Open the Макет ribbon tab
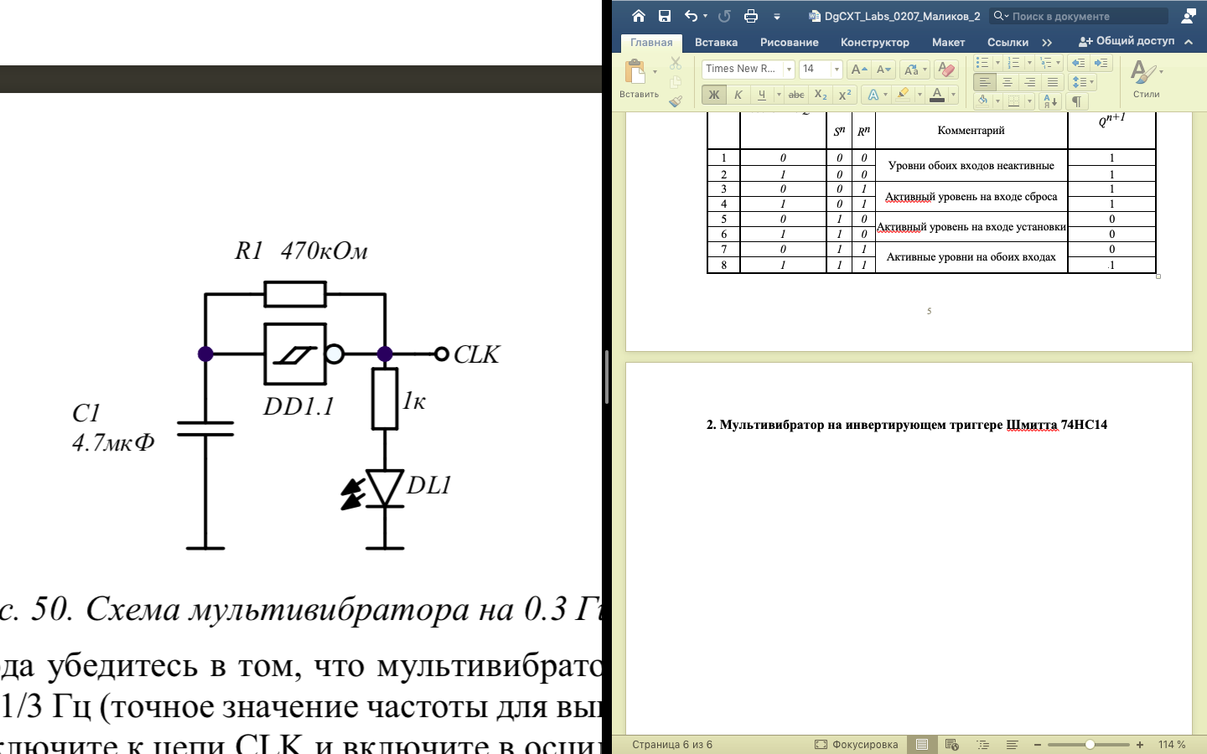Image resolution: width=1207 pixels, height=754 pixels. (949, 42)
